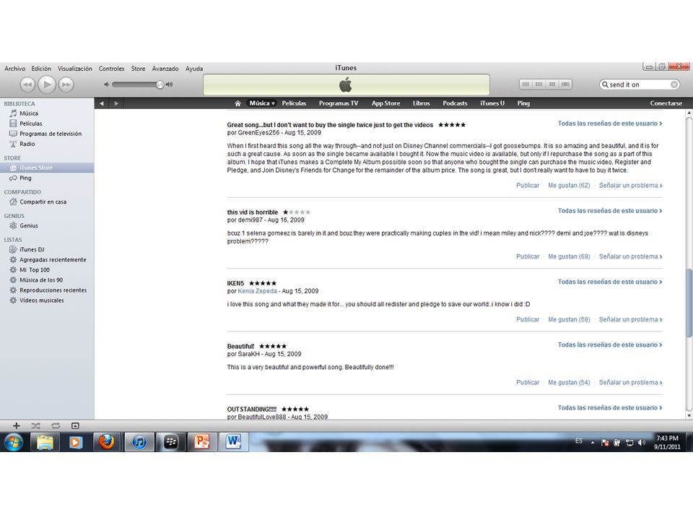
Task: Select Películas in the library sidebar
Action: [x=47, y=123]
